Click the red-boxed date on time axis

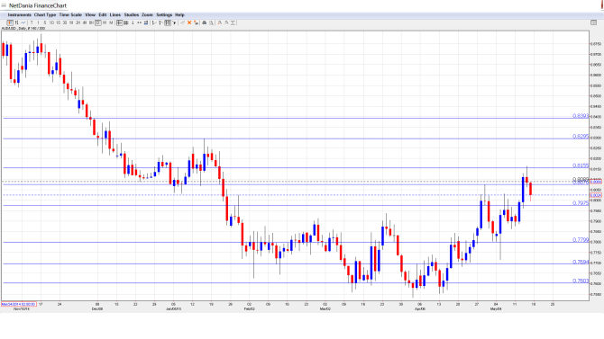coord(19,305)
